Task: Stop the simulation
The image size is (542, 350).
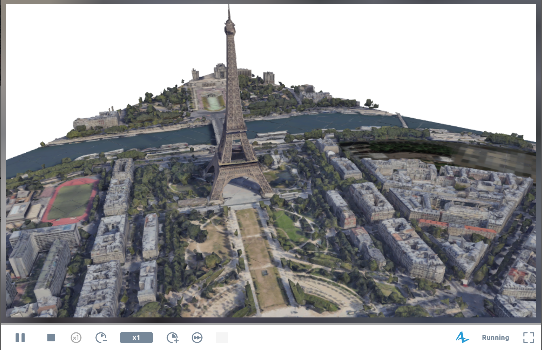Action: click(x=51, y=338)
